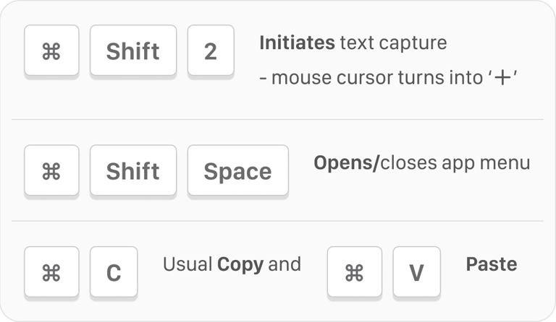Click the 'closes app menu' text
Viewport: 556px width, 322px height.
coord(455,162)
